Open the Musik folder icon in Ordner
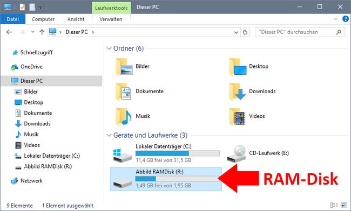351x211 pixels. tap(124, 116)
